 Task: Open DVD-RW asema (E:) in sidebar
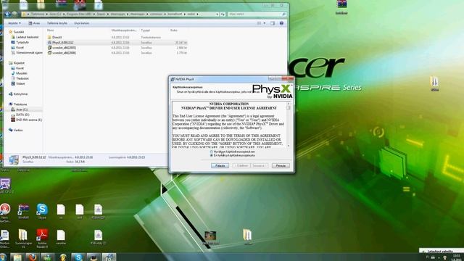pyautogui.click(x=26, y=120)
